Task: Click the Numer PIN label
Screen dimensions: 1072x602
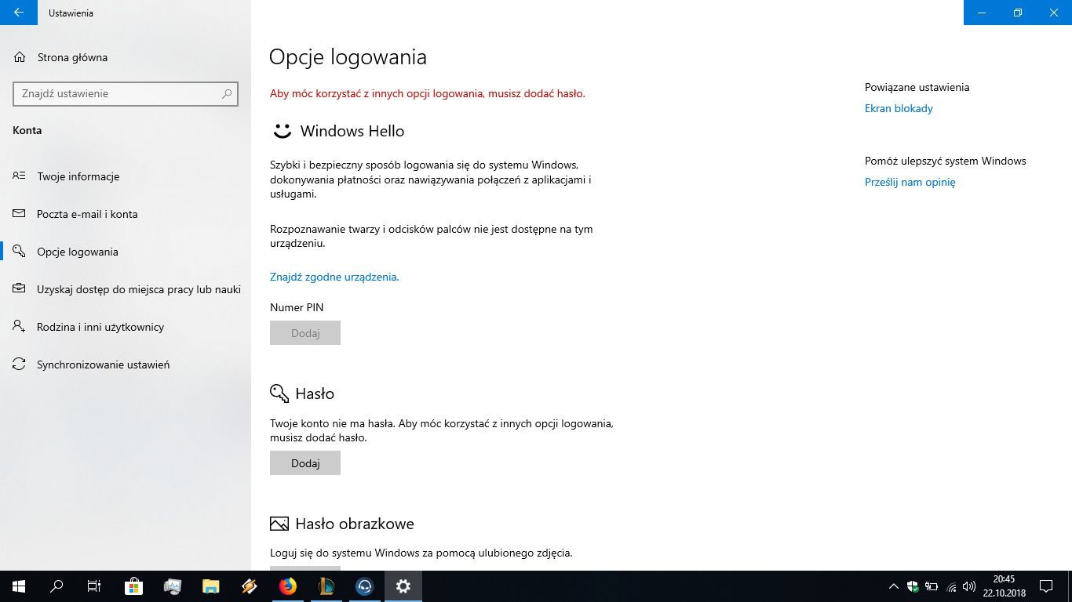Action: 297,307
